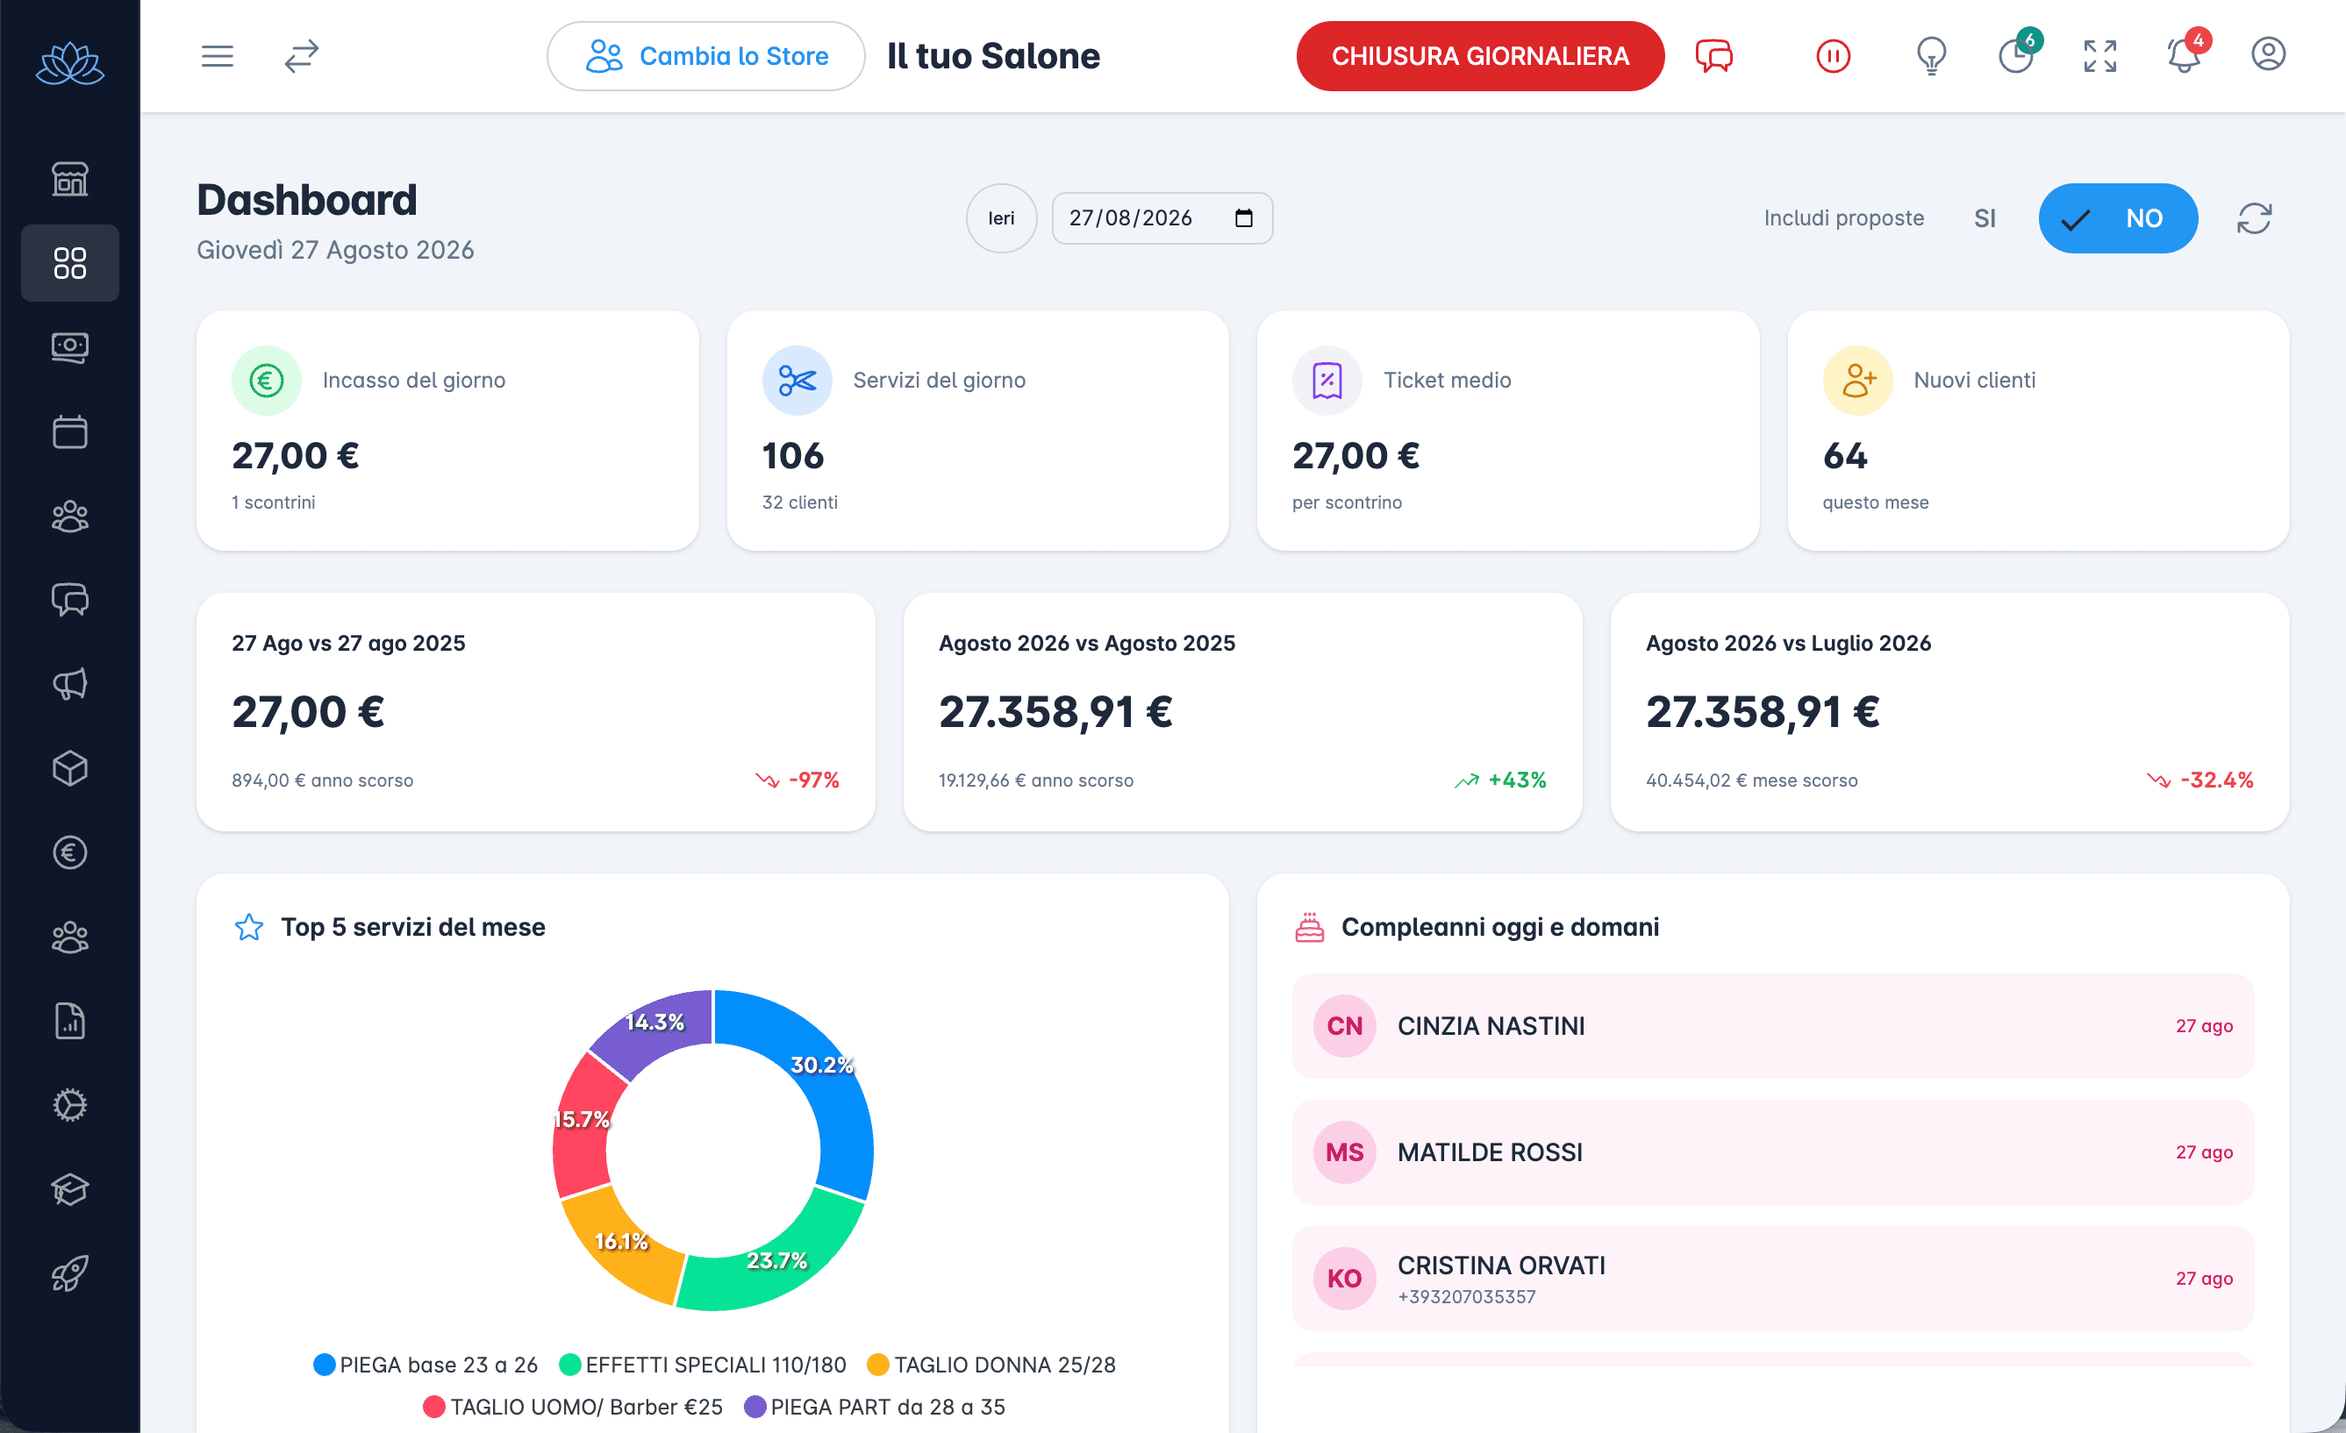Click the birthday cake icon beside Compleanni
This screenshot has height=1433, width=2346.
click(1309, 927)
